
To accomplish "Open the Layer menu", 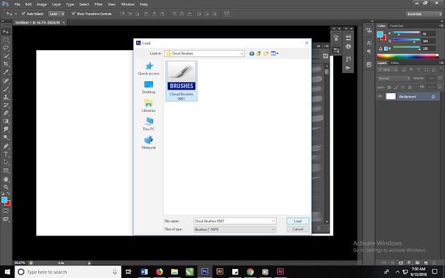I will point(56,4).
